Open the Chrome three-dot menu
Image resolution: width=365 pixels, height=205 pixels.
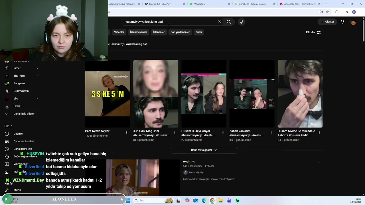[x=361, y=12]
